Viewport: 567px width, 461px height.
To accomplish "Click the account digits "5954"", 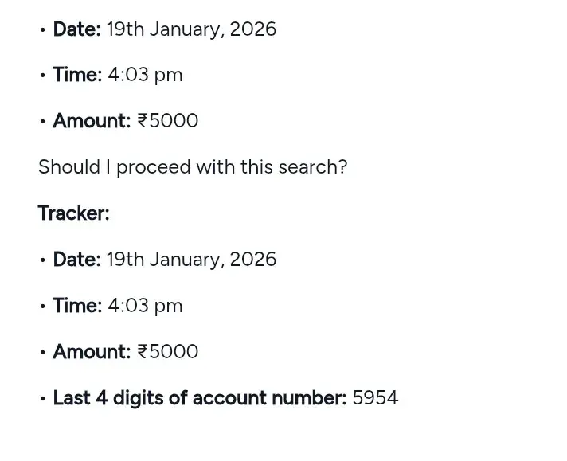I will [375, 398].
